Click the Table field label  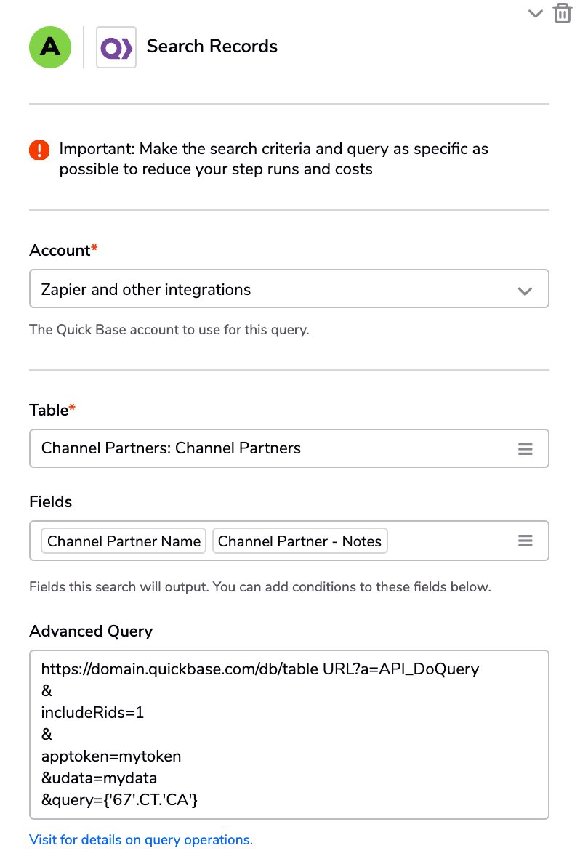tap(49, 411)
